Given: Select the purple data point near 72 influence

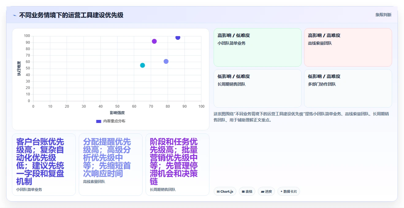Looking at the screenshot, I should click(x=154, y=41).
